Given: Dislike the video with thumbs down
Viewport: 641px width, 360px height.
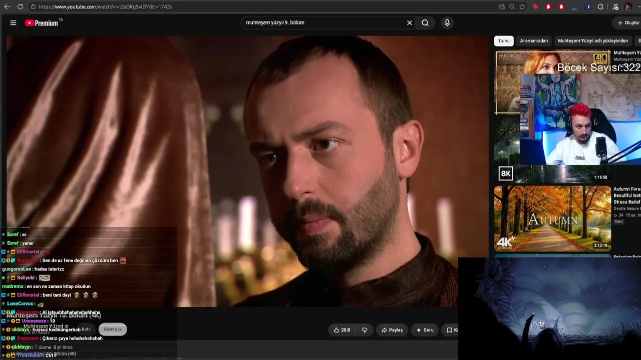Looking at the screenshot, I should tap(365, 330).
